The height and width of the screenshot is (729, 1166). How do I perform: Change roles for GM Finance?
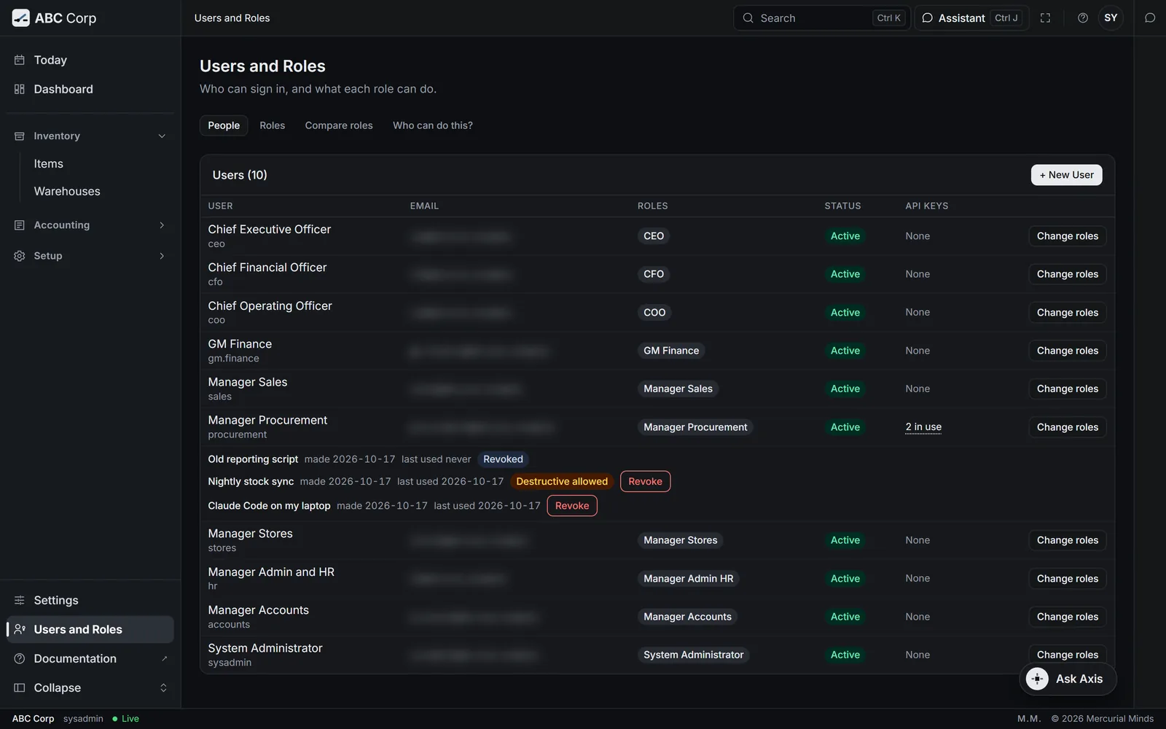(x=1068, y=351)
